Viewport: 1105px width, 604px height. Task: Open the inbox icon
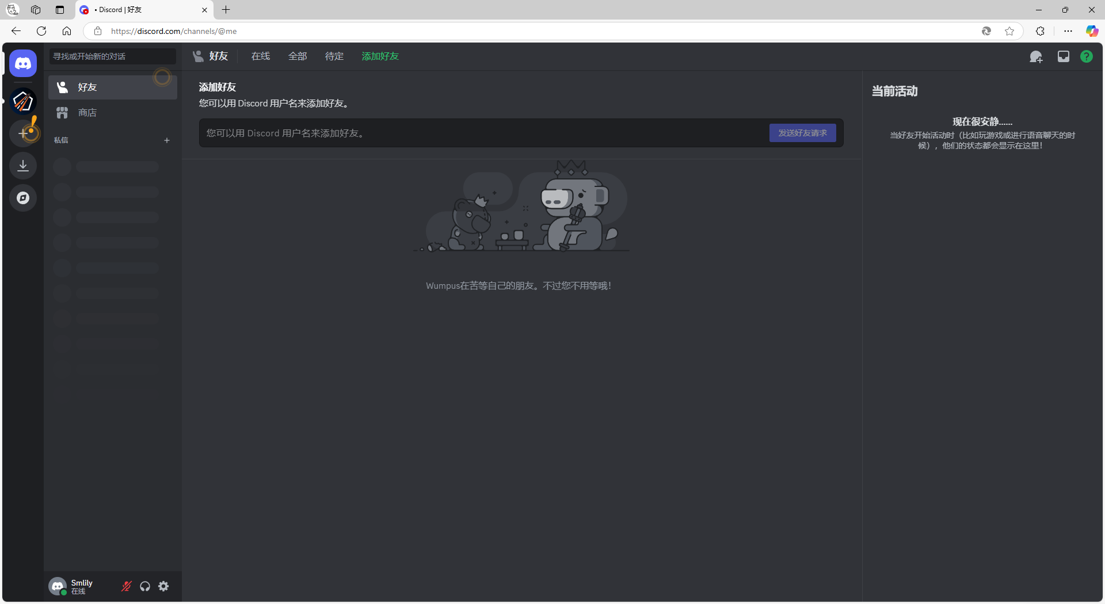[x=1064, y=56]
